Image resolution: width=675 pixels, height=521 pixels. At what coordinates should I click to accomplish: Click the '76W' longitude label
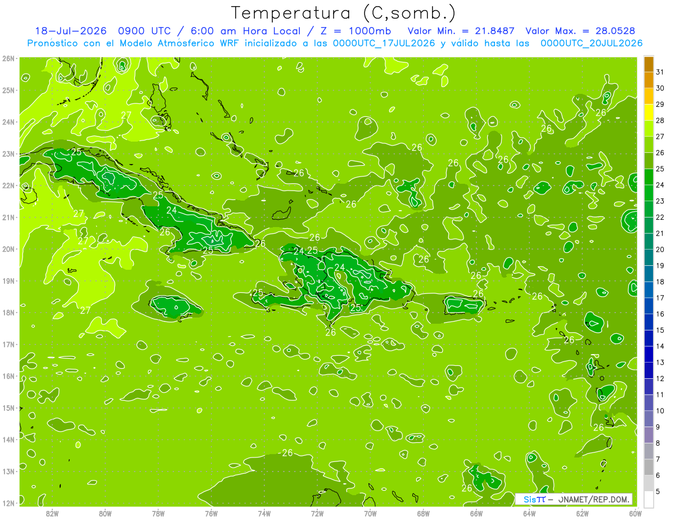(x=211, y=513)
